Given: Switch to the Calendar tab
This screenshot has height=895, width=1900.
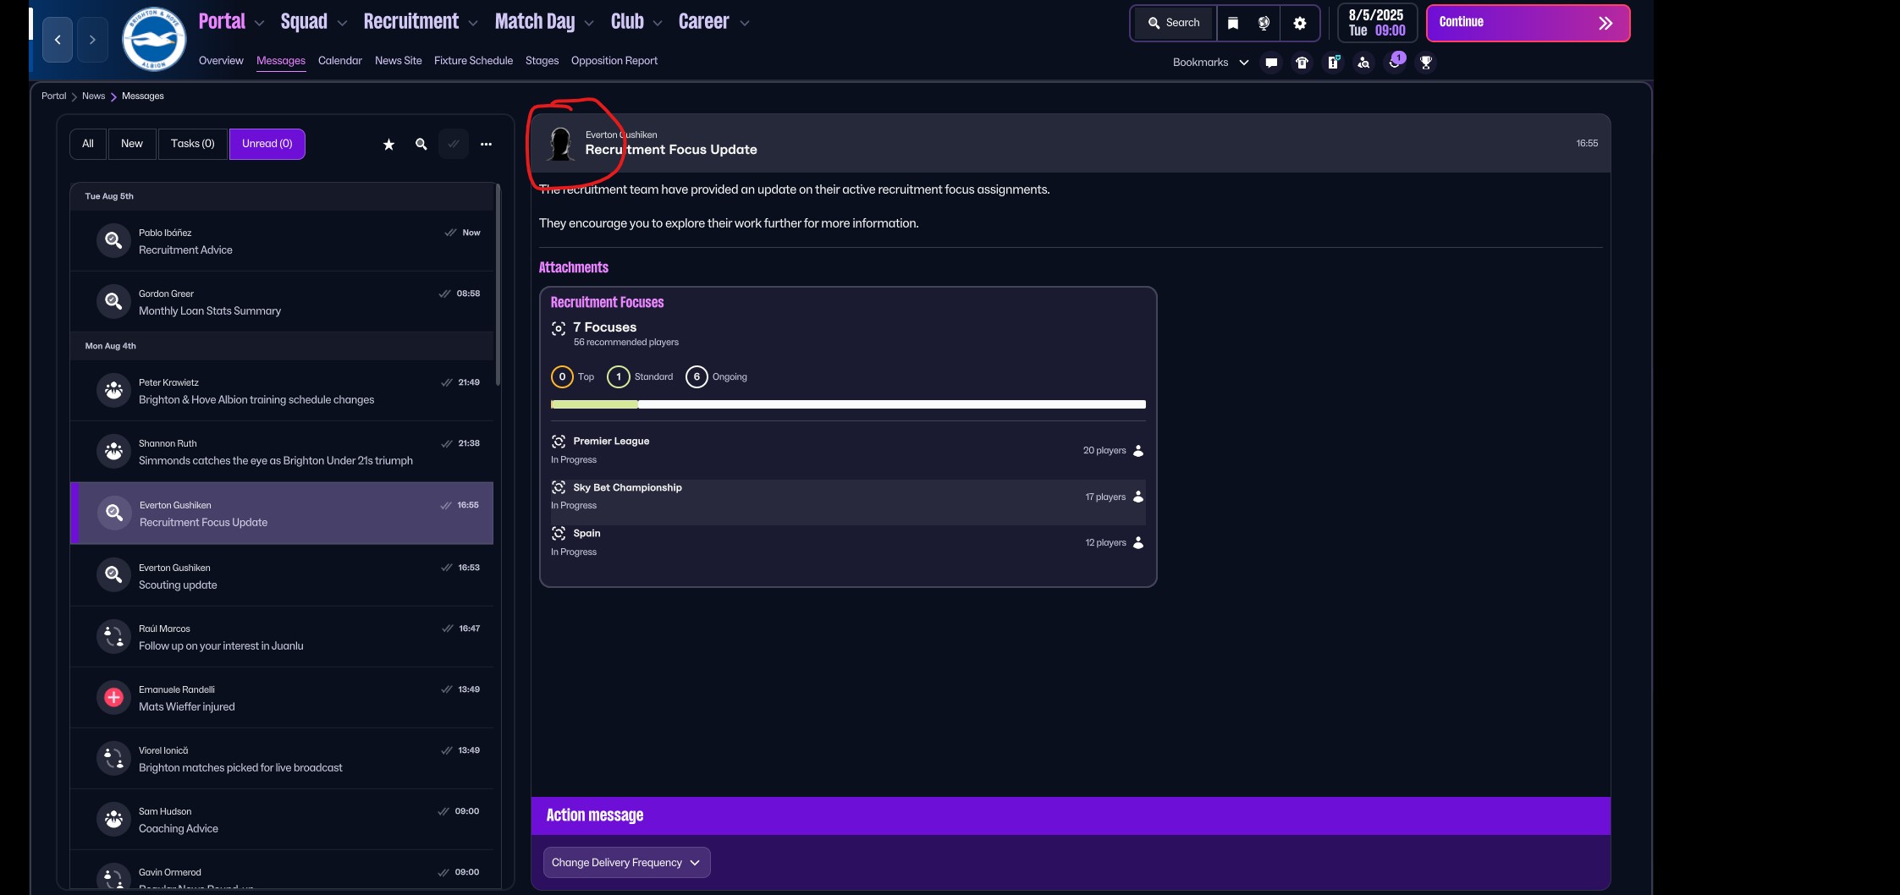Looking at the screenshot, I should point(339,61).
